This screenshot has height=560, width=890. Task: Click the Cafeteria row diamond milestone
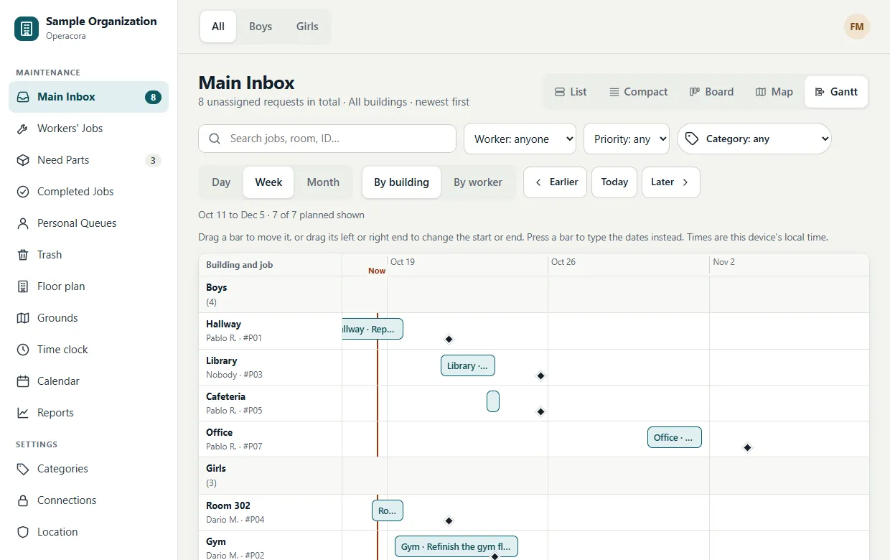click(541, 411)
